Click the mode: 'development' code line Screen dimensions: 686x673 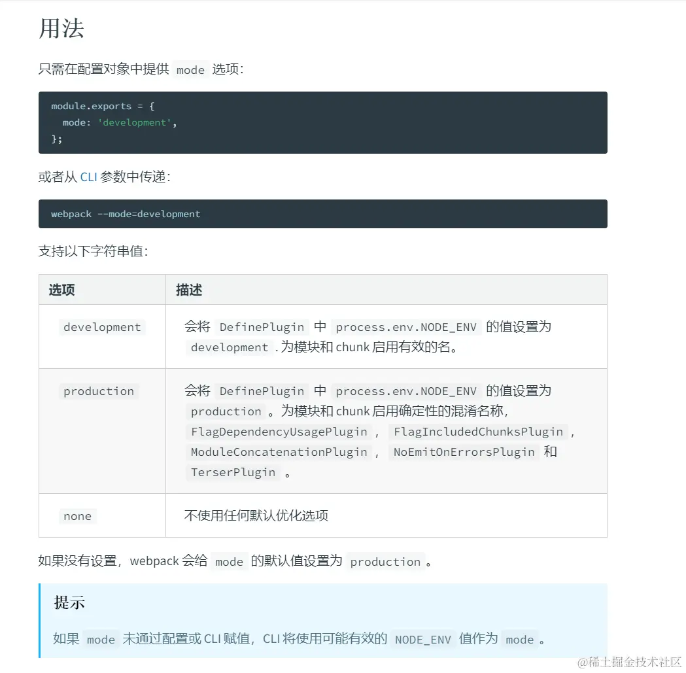[120, 122]
